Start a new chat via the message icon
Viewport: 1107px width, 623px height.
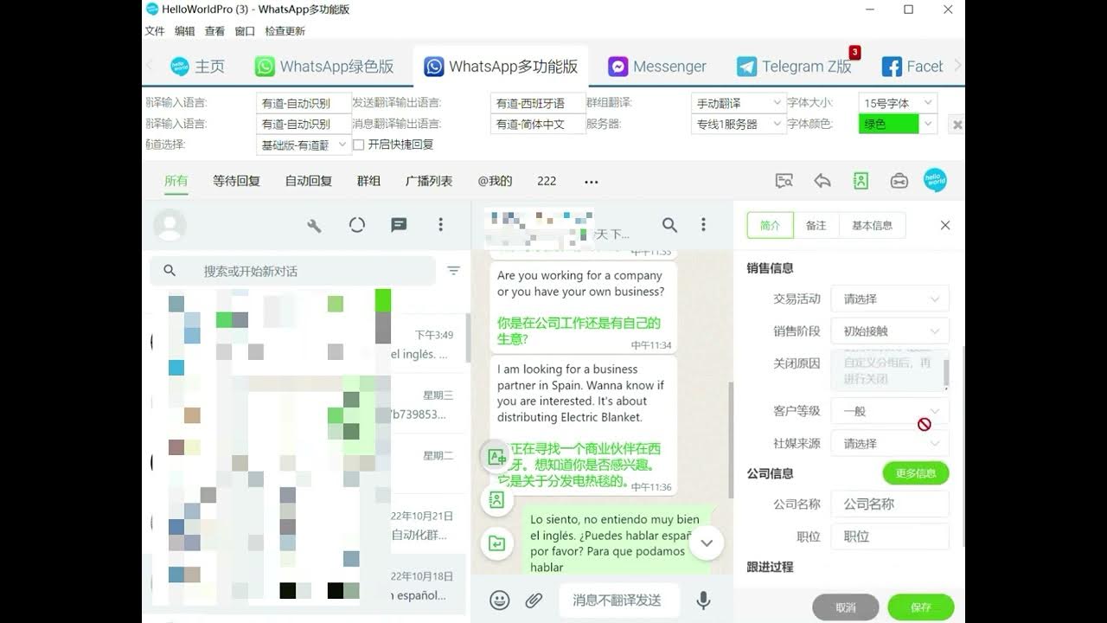click(x=399, y=225)
